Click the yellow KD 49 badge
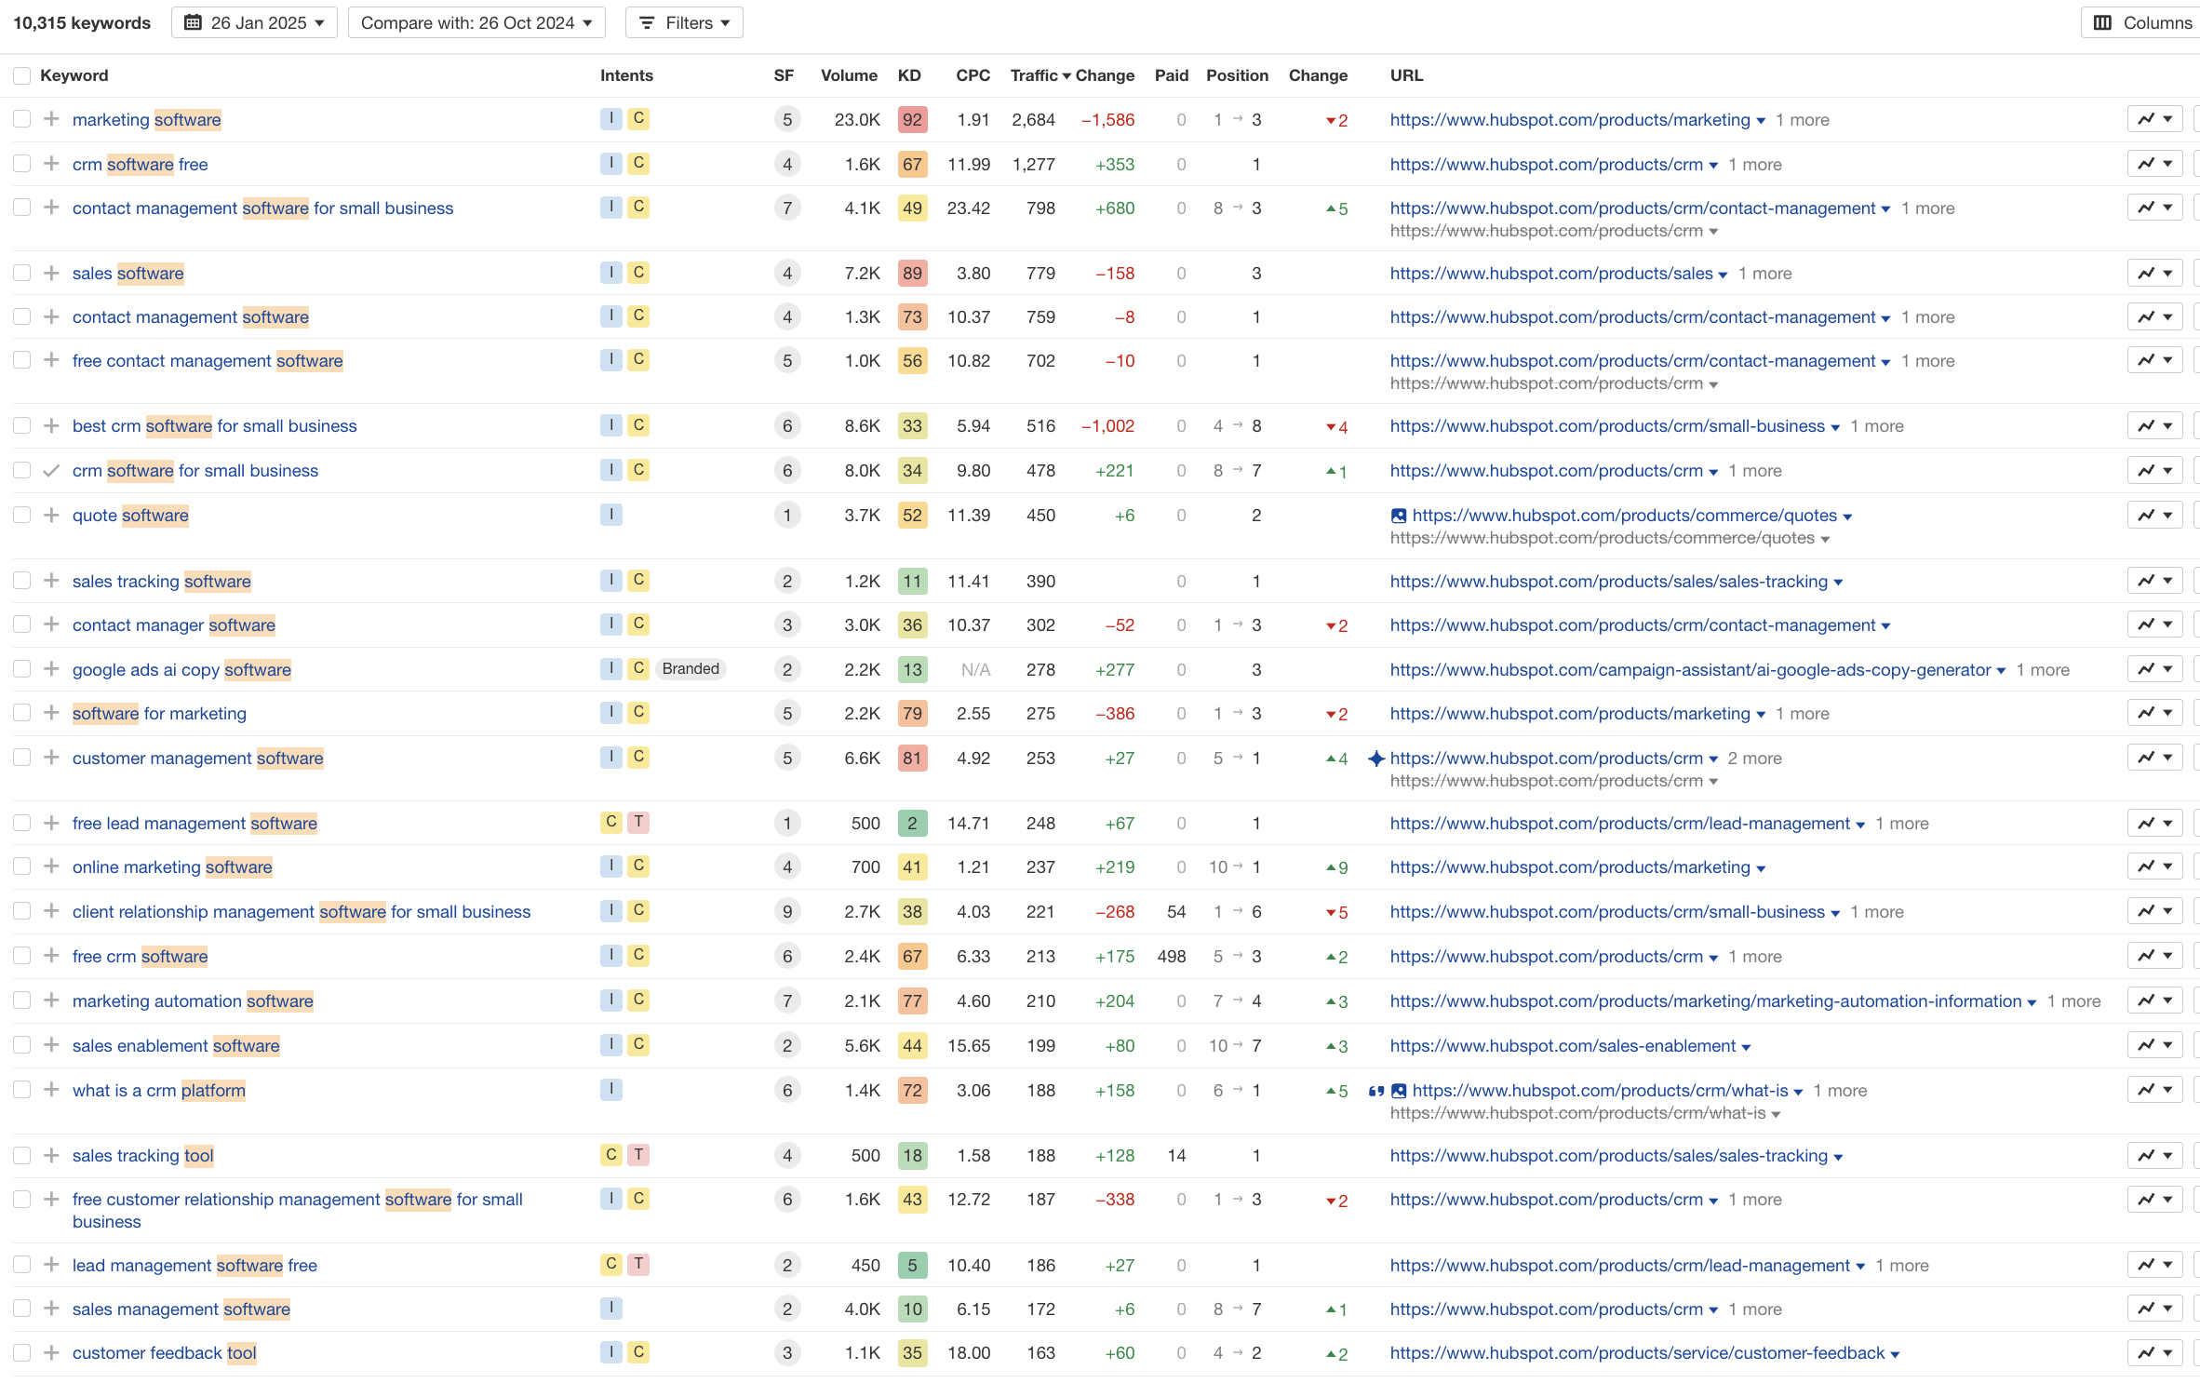 [x=912, y=208]
